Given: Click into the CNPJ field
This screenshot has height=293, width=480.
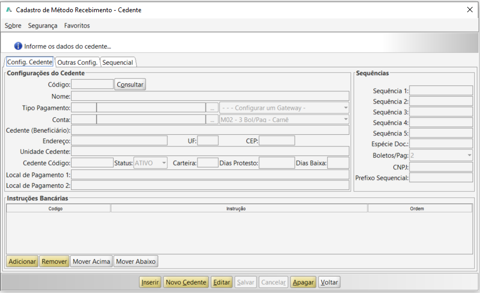Looking at the screenshot, I should [x=441, y=167].
